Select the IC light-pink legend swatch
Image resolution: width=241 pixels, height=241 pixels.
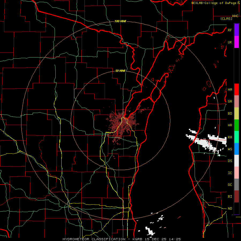[236, 173]
